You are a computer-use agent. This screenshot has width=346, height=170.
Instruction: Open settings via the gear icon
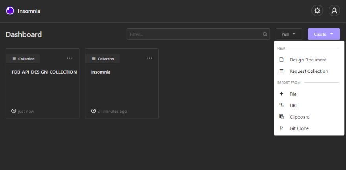click(317, 11)
